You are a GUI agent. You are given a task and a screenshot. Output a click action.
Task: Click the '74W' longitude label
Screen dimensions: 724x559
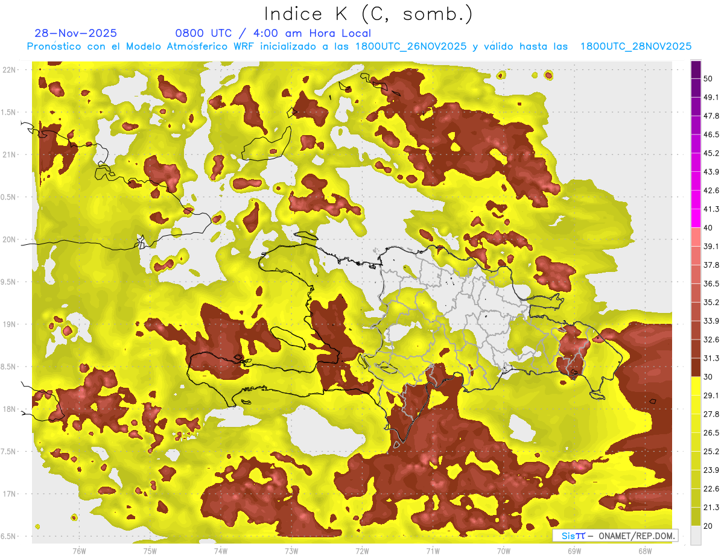(x=221, y=550)
